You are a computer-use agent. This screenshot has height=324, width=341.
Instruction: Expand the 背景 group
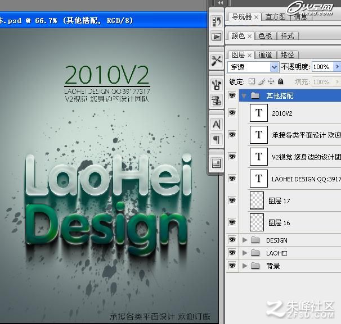coord(245,266)
